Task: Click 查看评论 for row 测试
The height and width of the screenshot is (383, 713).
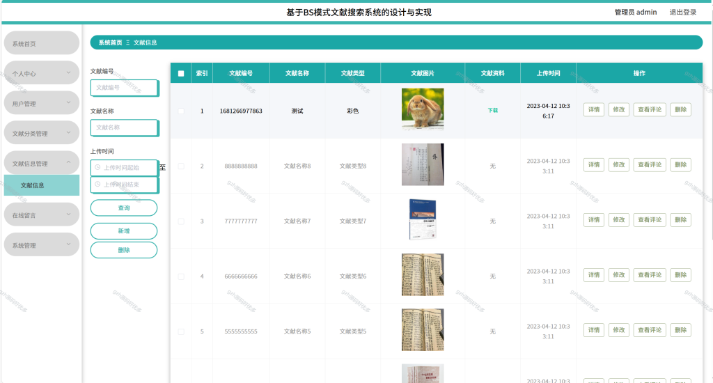Action: pyautogui.click(x=650, y=109)
